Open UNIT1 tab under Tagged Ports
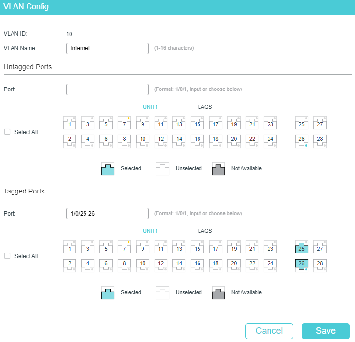The height and width of the screenshot is (342, 355). pyautogui.click(x=150, y=231)
